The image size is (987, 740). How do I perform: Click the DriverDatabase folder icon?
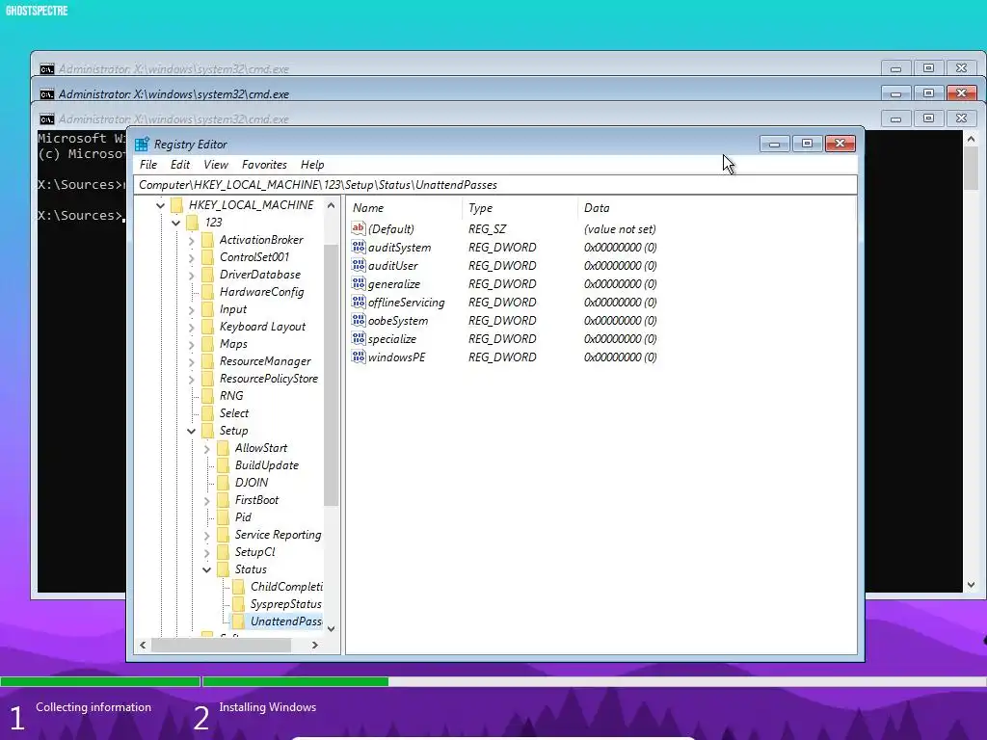208,275
